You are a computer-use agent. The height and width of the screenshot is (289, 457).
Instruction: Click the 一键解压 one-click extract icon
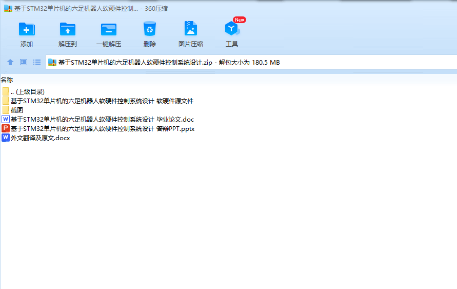coord(109,29)
